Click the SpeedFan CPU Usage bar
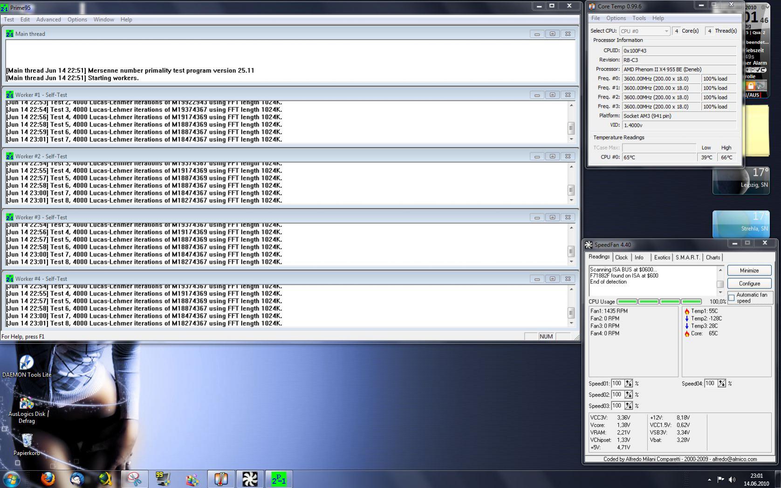This screenshot has height=488, width=781. pos(659,302)
